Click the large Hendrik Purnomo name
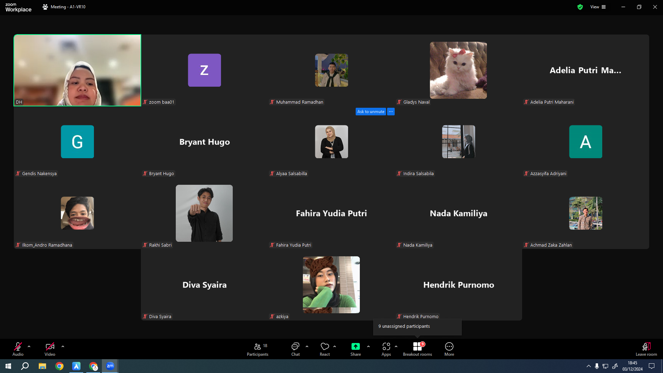Screen dimensions: 663x373 click(x=459, y=285)
